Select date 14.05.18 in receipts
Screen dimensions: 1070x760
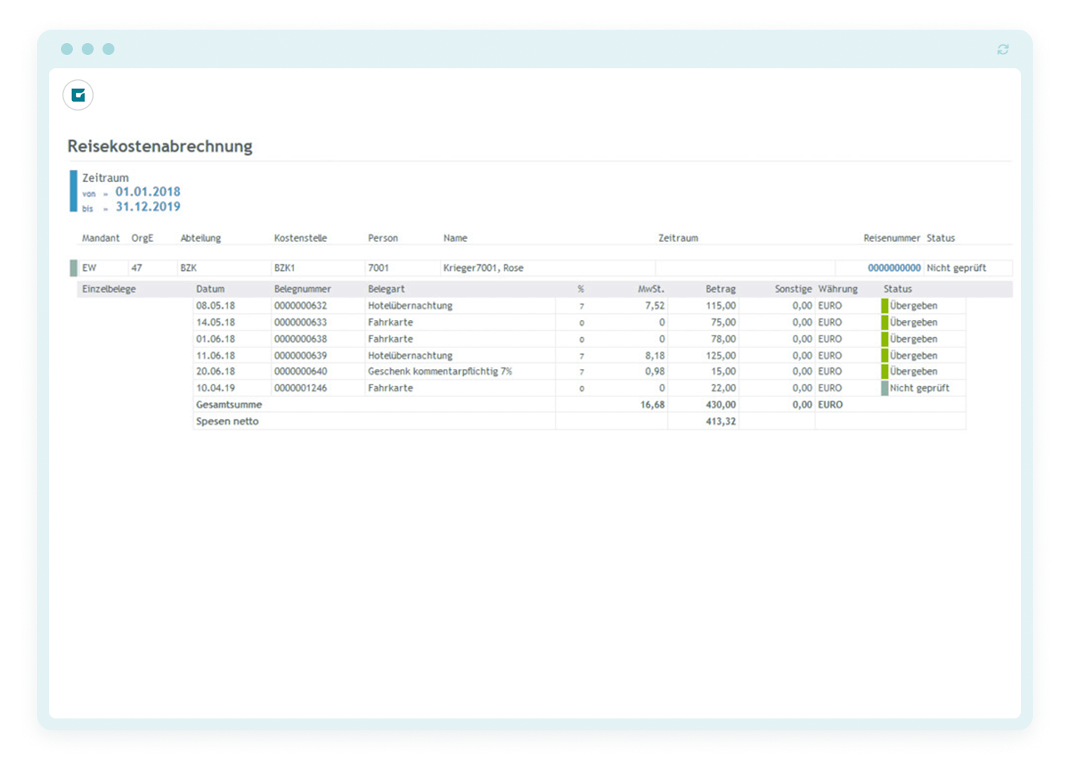[215, 322]
